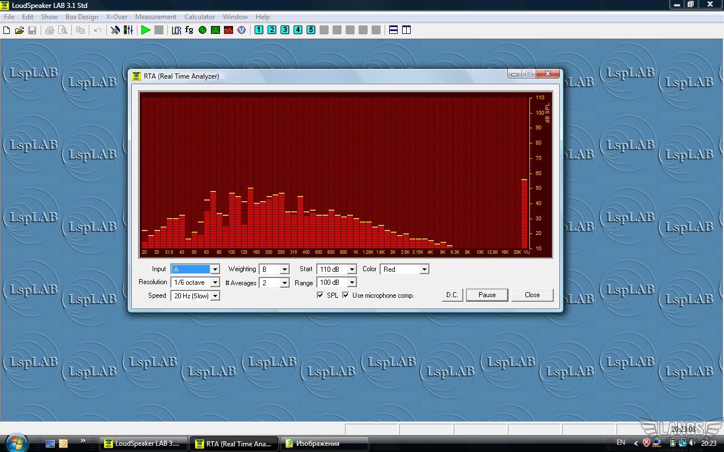Screen dimensions: 724x452
Task: Click the Show Desktop quick launch icon
Action: (x=50, y=444)
